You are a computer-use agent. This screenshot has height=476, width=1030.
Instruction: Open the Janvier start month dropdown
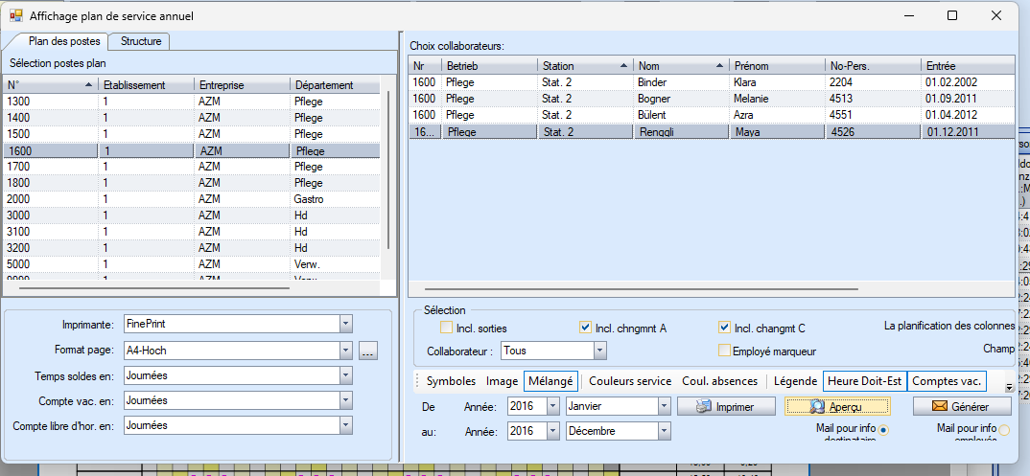(x=663, y=406)
